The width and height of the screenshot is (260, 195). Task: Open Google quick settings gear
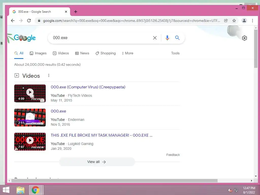[x=245, y=38]
